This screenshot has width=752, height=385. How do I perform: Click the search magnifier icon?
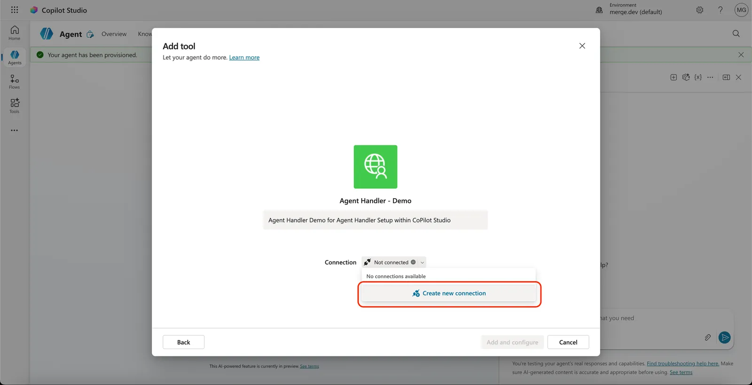tap(736, 33)
